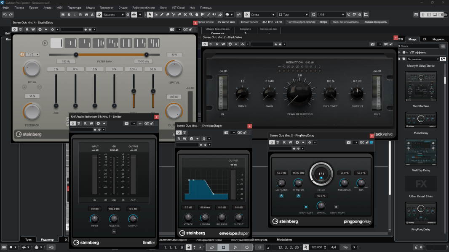Image resolution: width=449 pixels, height=252 pixels.
Task: Select the Zoom magnifier tool
Action: 191,15
